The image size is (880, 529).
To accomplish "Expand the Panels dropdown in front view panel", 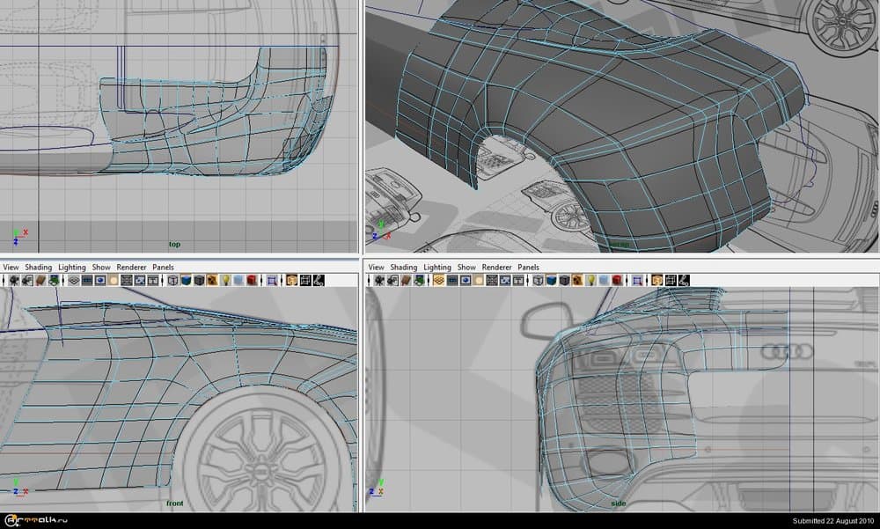I will coord(163,267).
